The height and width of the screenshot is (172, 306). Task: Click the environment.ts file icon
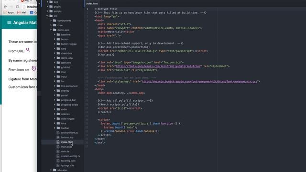58,133
